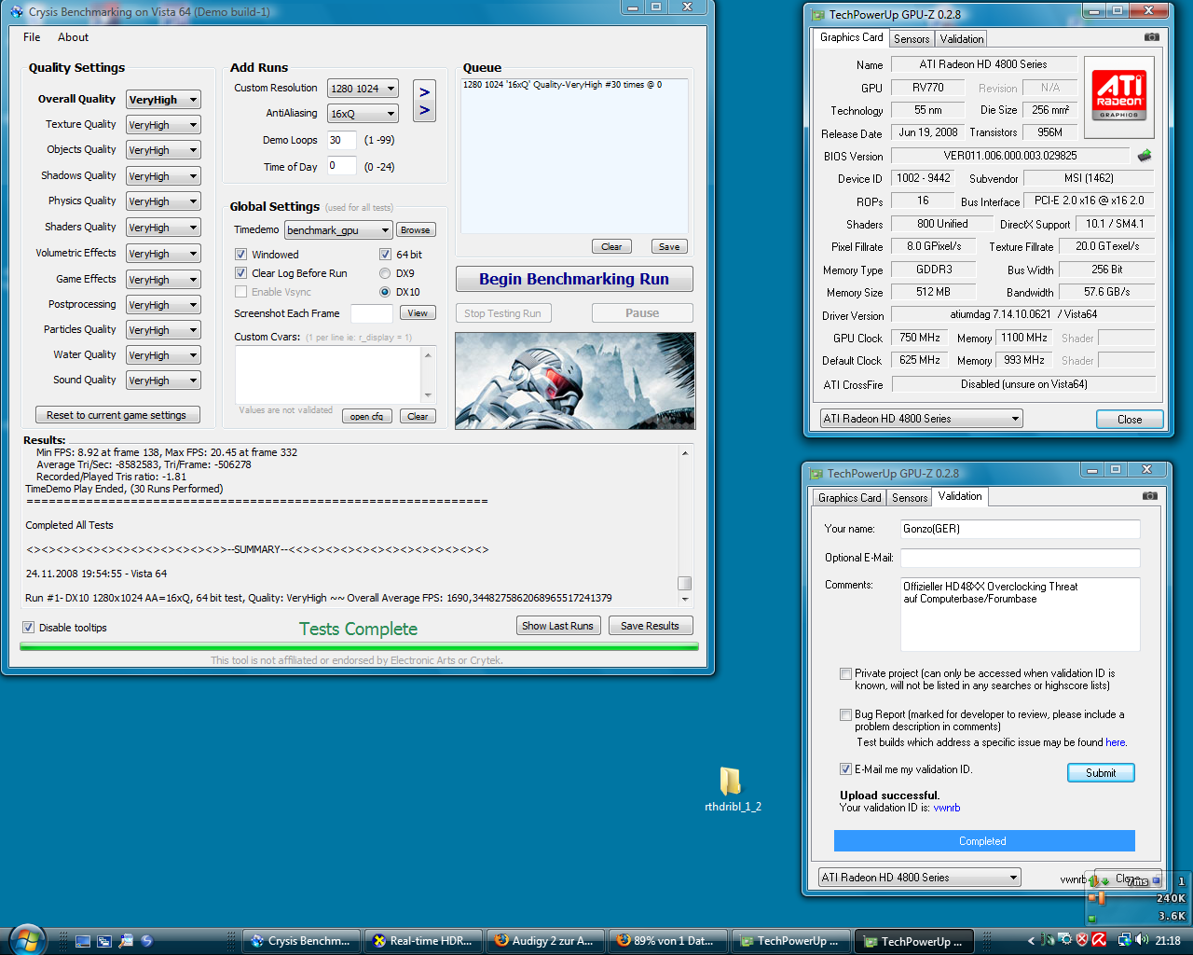
Task: Click the Show Last Runs button
Action: coord(557,626)
